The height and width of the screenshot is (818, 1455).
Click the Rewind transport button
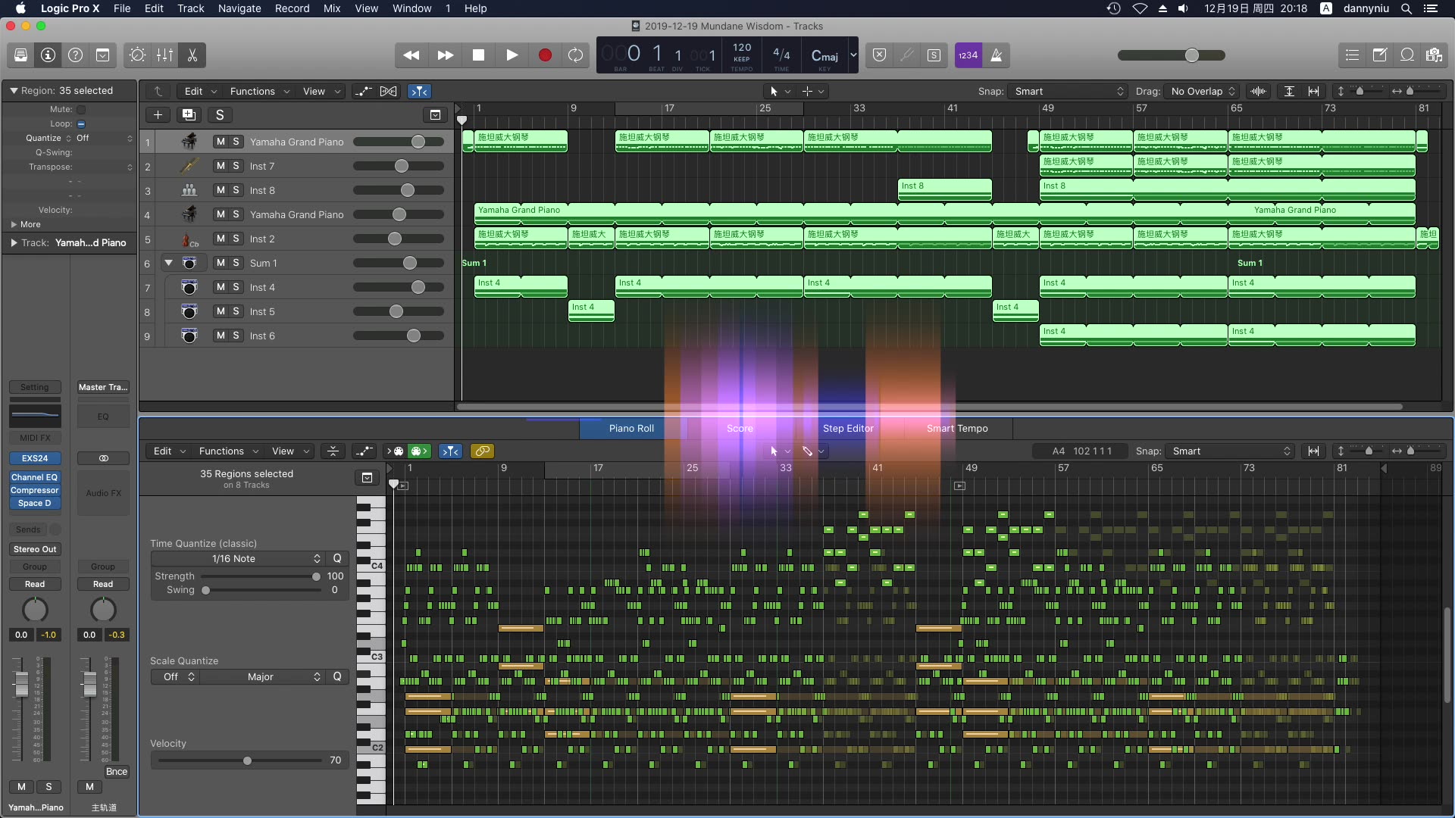pos(411,55)
